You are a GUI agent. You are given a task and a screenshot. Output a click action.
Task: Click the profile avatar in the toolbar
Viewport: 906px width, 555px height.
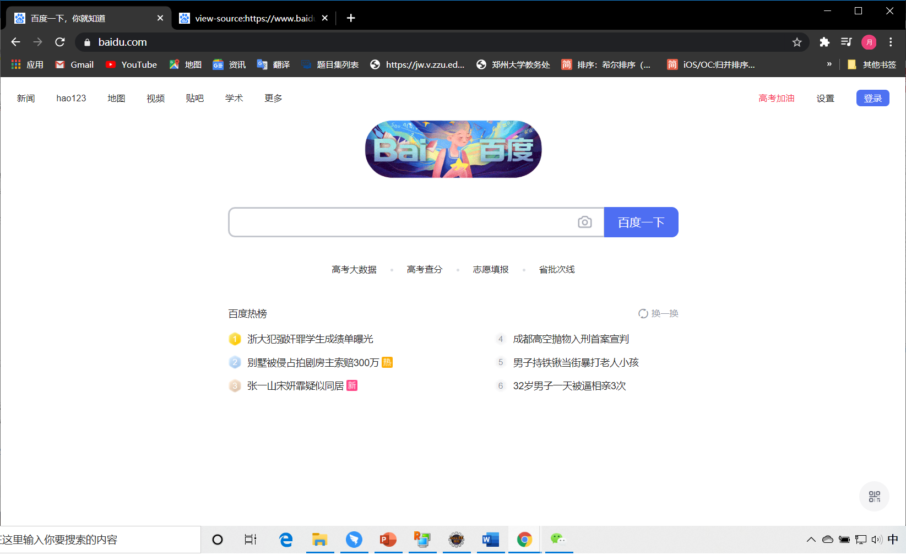pyautogui.click(x=869, y=42)
